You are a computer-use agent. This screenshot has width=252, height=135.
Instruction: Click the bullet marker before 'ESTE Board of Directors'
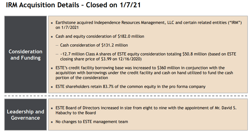tap(52, 108)
